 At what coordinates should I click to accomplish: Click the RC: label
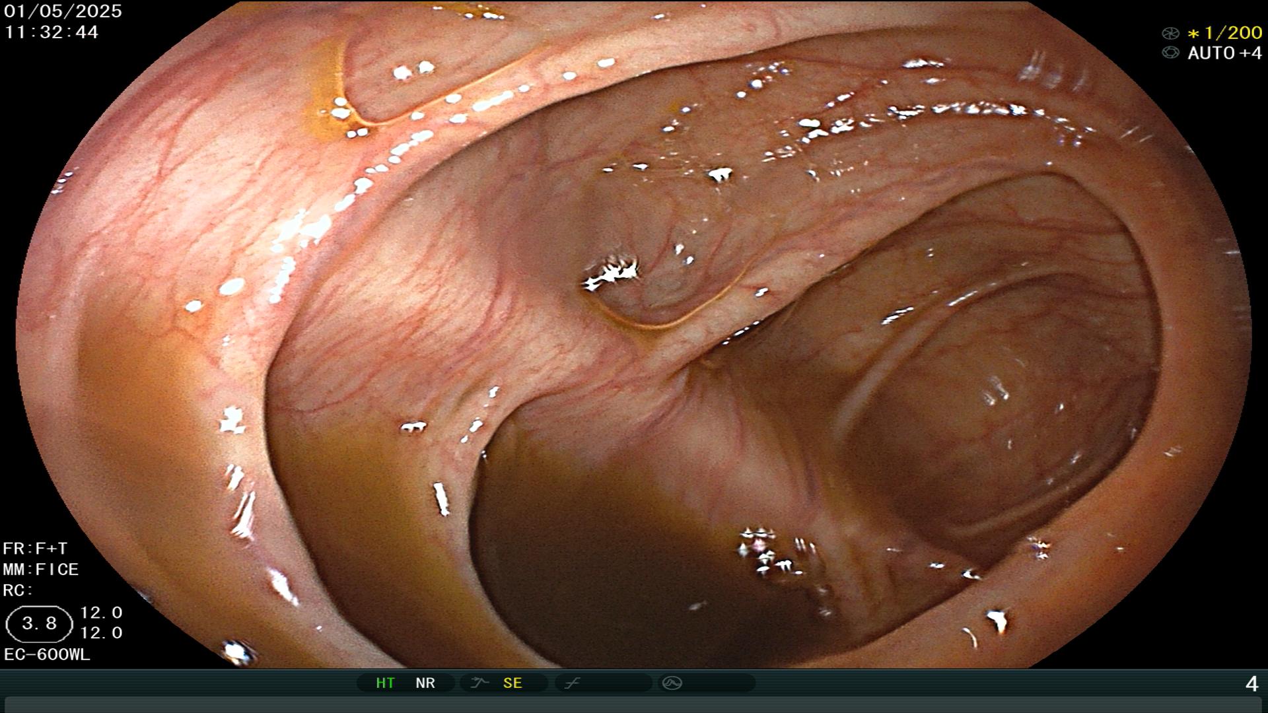click(18, 590)
